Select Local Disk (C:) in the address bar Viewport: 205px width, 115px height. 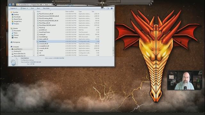tap(25, 4)
